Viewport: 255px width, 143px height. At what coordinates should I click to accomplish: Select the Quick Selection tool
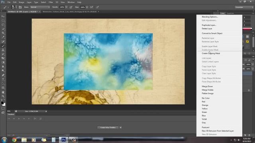pos(3,29)
